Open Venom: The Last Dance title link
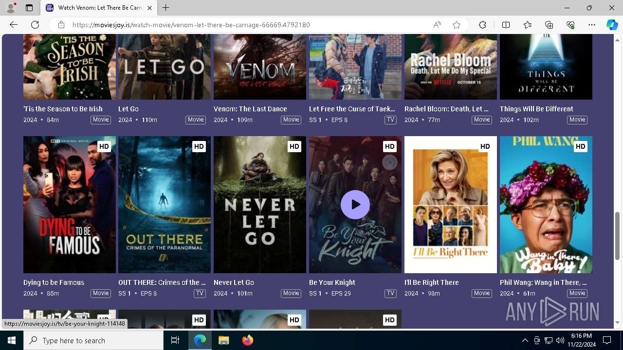This screenshot has width=623, height=350. [250, 109]
